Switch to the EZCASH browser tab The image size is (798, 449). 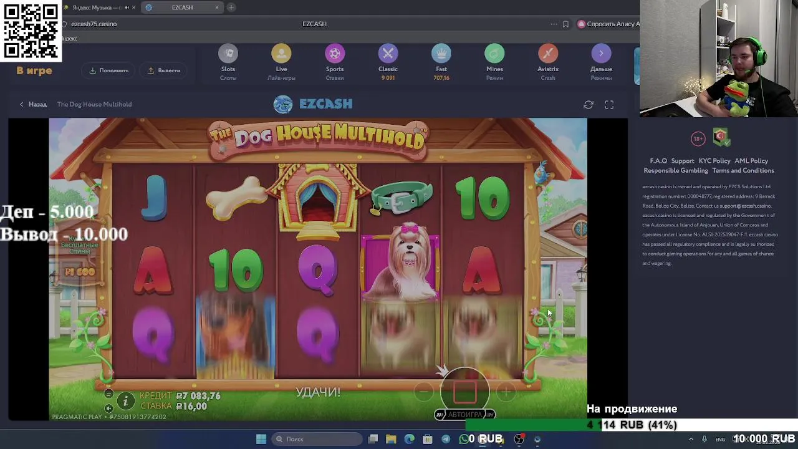182,7
